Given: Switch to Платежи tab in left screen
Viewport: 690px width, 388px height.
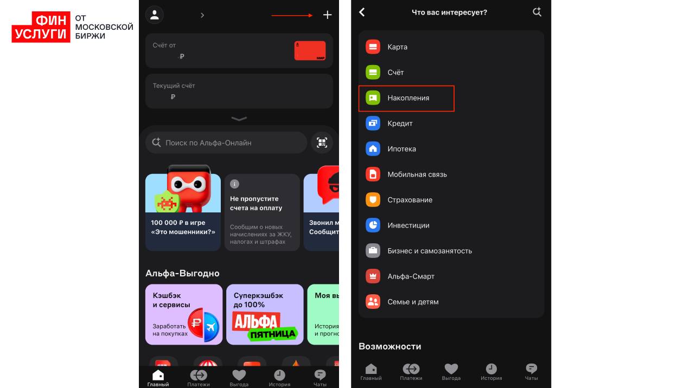Looking at the screenshot, I should pos(199,378).
